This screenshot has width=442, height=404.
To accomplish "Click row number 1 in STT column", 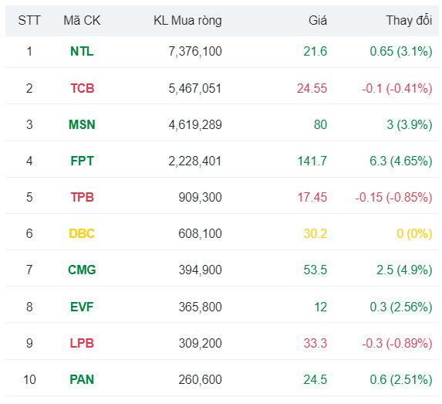I will [x=29, y=52].
